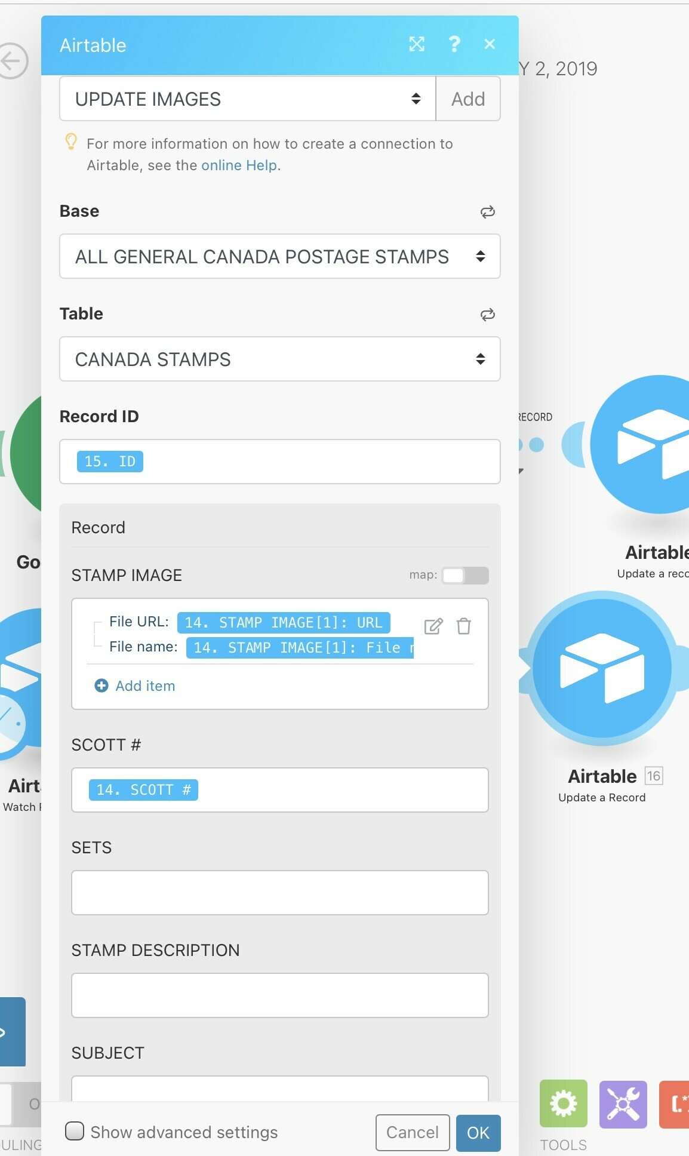Confirm with the OK button
The image size is (689, 1156).
pyautogui.click(x=478, y=1133)
